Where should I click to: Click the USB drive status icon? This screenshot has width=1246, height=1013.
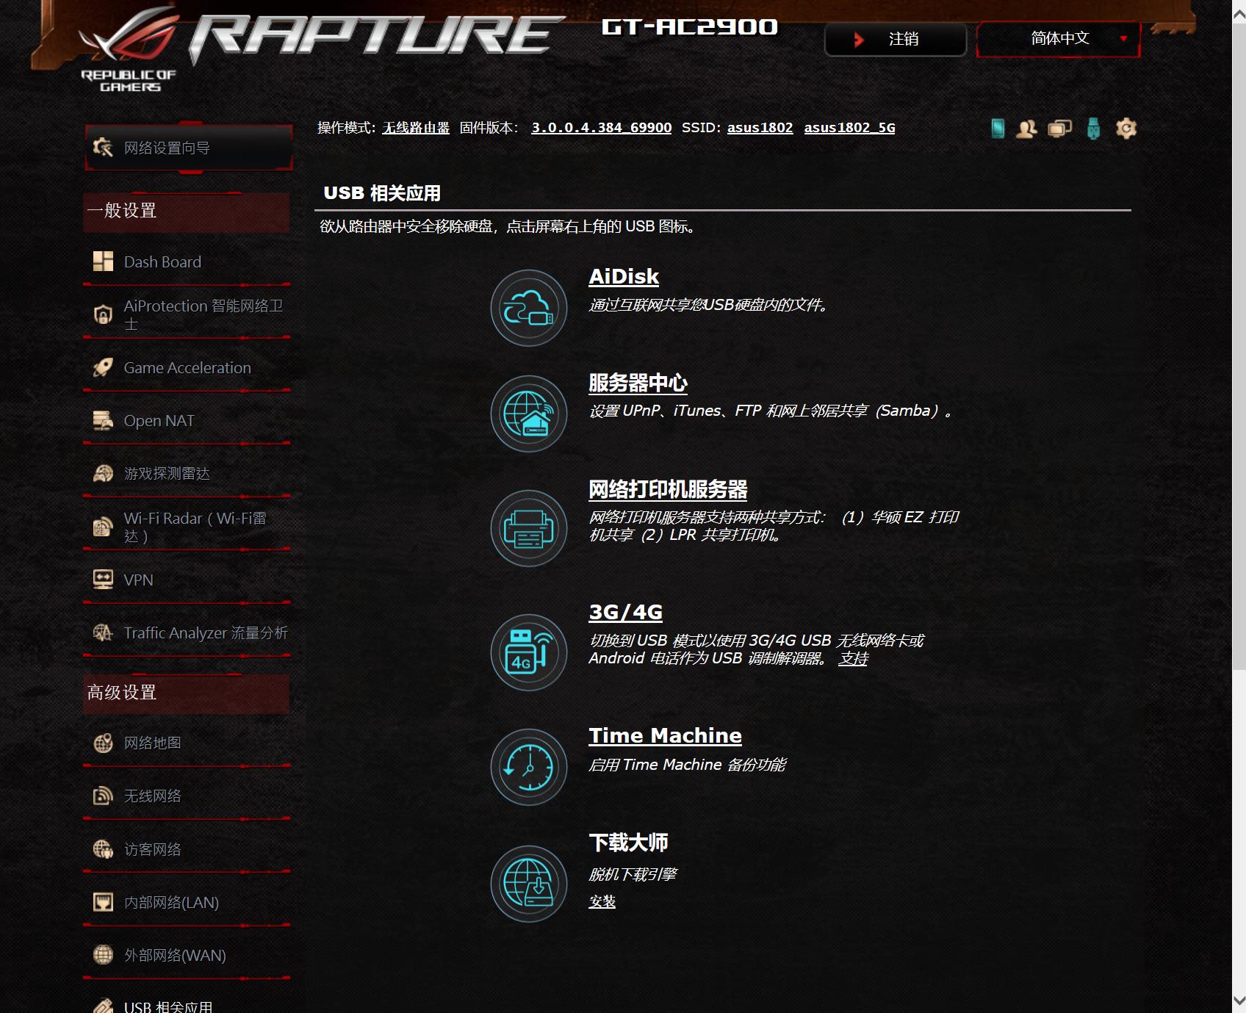1094,129
